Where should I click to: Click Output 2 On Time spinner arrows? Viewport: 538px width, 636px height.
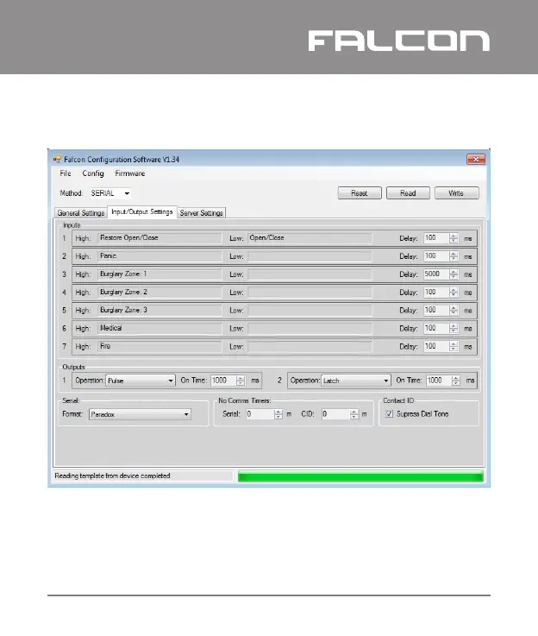click(x=456, y=381)
